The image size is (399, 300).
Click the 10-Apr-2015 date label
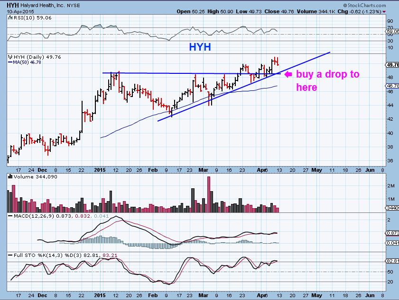pyautogui.click(x=20, y=12)
